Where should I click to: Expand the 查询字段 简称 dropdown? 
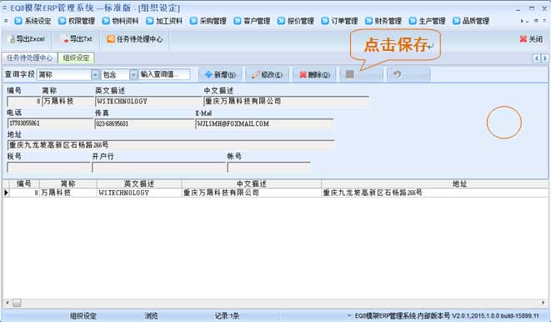coord(95,74)
